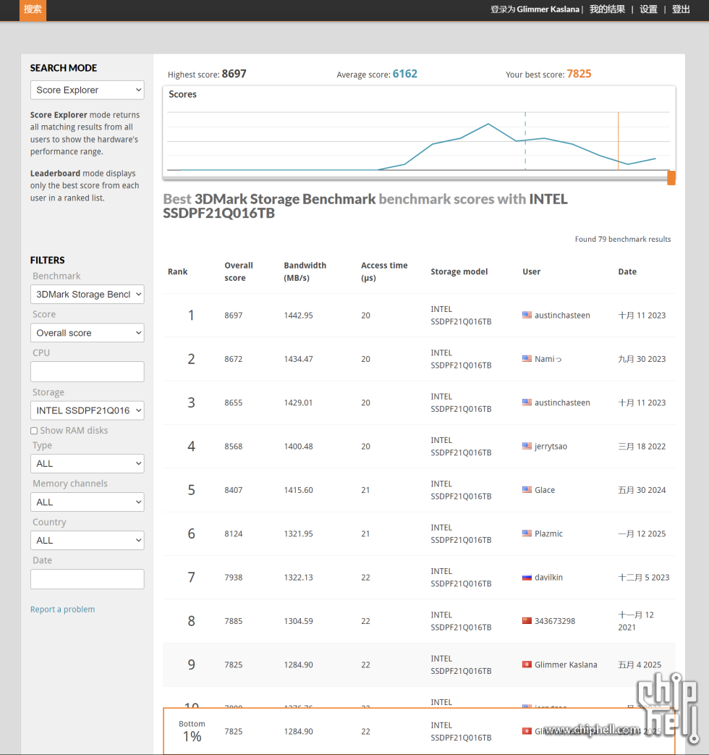Open user davilkin in the rank 7 row
This screenshot has width=709, height=755.
[548, 578]
